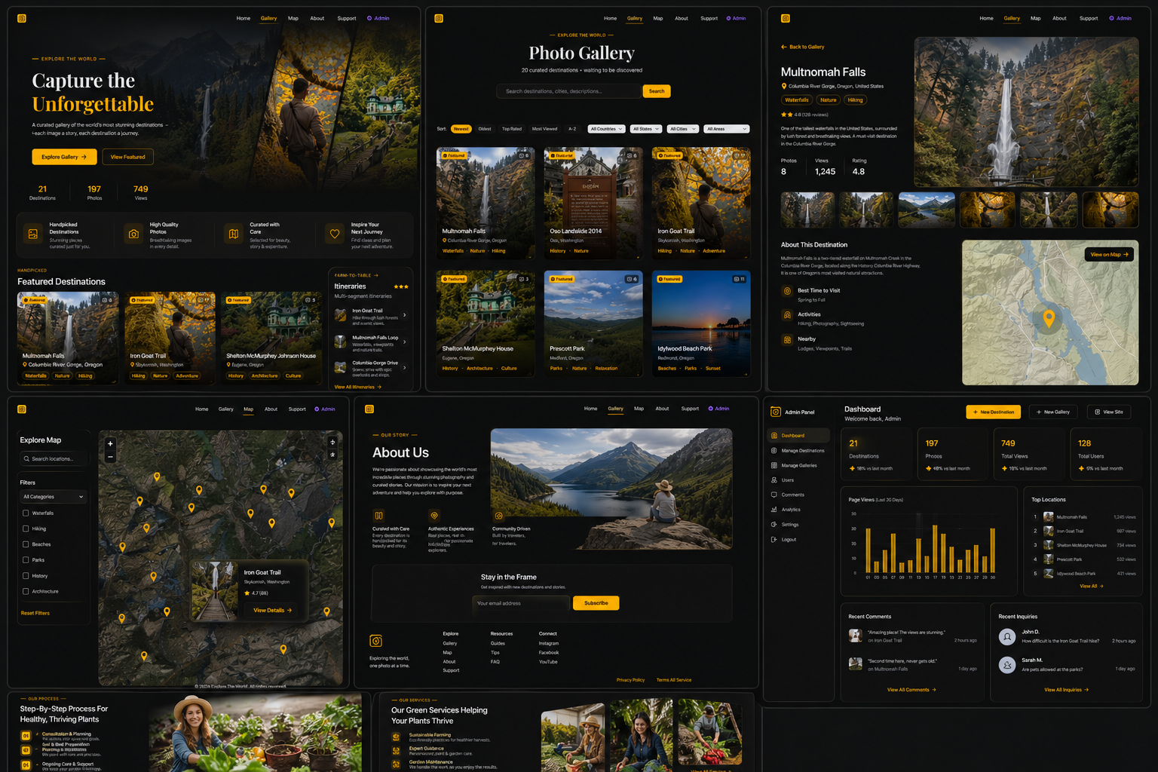Zoom in with the plus button on Explore Map
This screenshot has width=1158, height=772.
110,443
